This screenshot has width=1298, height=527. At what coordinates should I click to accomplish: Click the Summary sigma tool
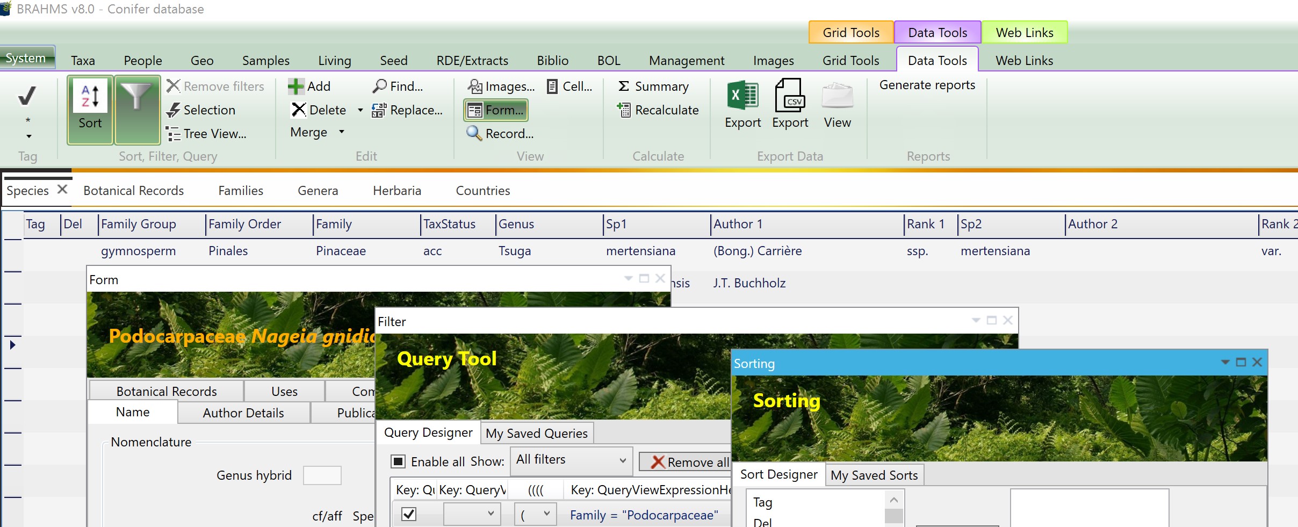coord(653,86)
